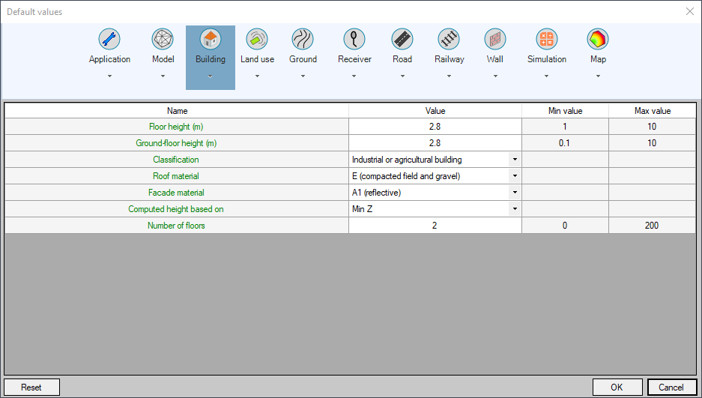Expand the arrow under Railway
Screen dimensions: 702x398
coord(449,76)
